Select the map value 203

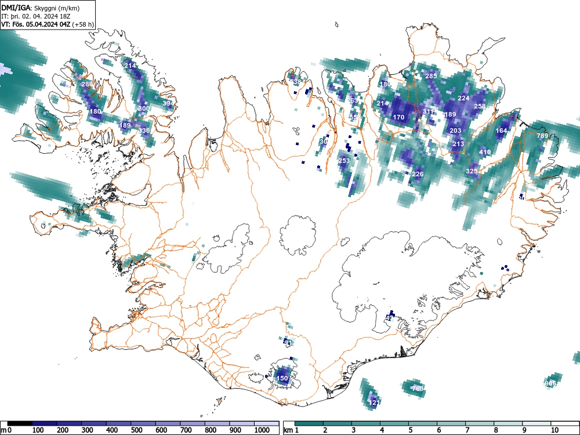[x=455, y=130]
